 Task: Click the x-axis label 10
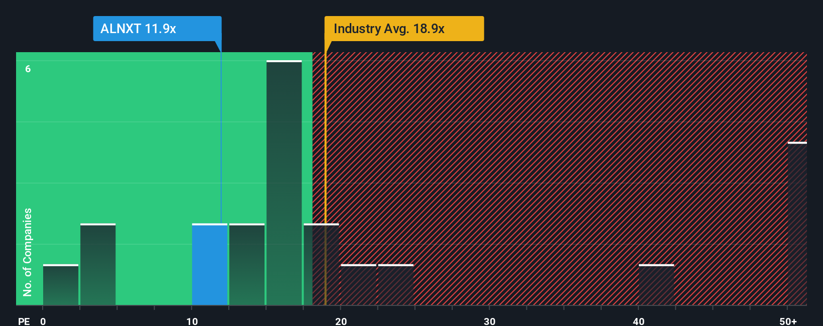[x=192, y=321]
